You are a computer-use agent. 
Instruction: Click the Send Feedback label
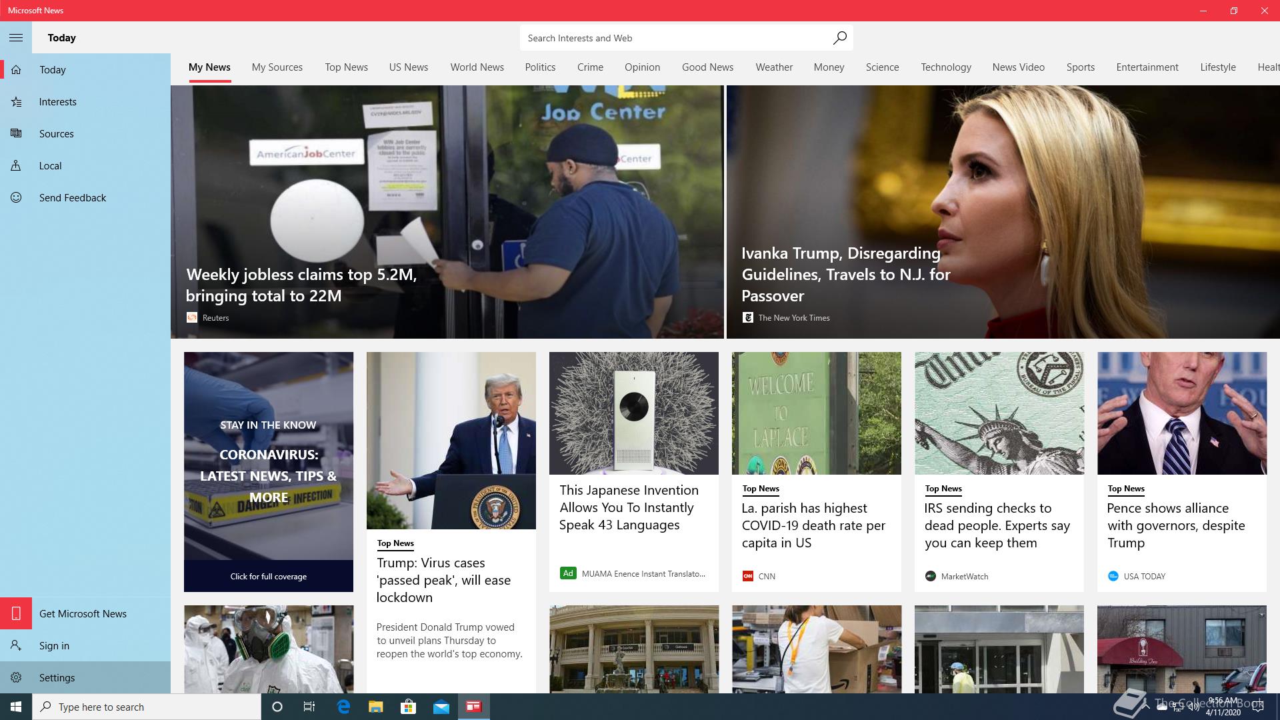[73, 198]
